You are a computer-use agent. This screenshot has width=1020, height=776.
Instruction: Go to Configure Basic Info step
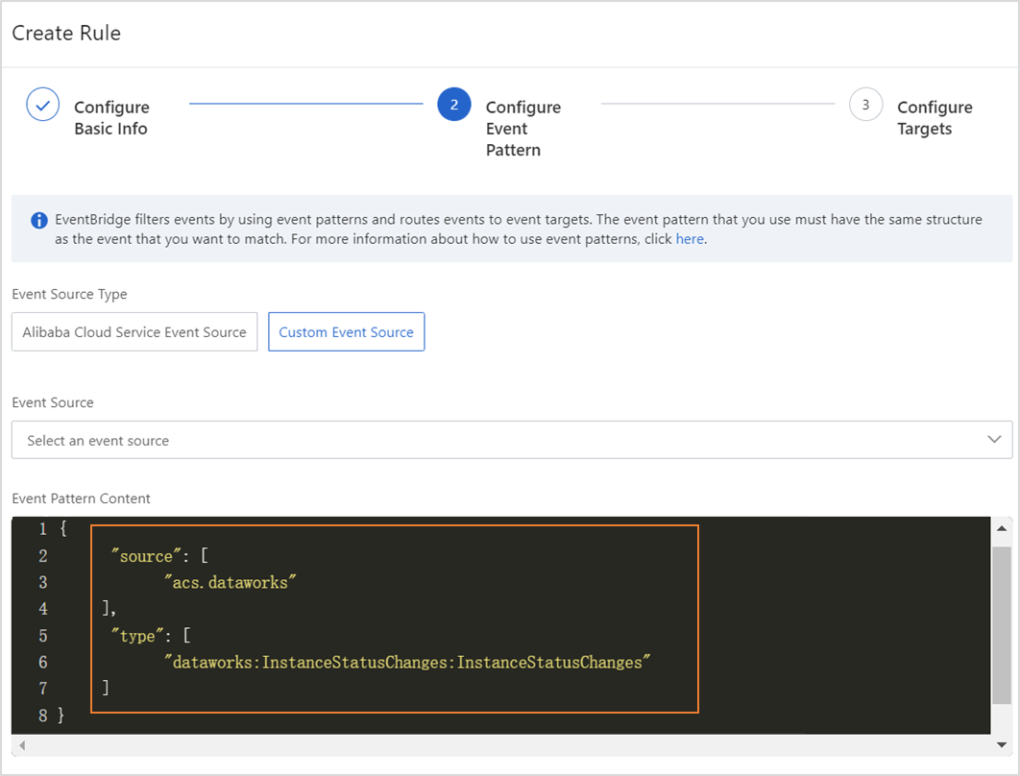(x=111, y=117)
